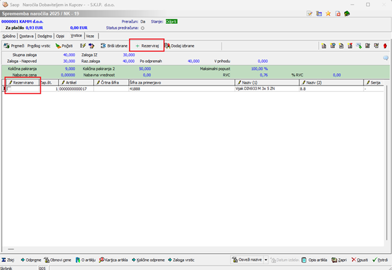Image resolution: width=392 pixels, height=270 pixels.
Task: Open the Osveži nazive dropdown arrow
Action: click(x=266, y=260)
